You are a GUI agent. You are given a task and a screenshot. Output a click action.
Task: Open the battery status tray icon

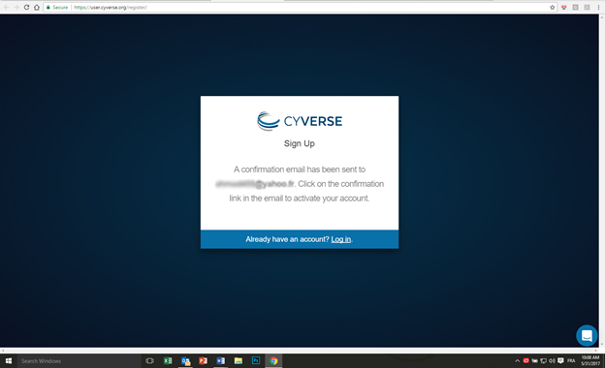tap(535, 361)
